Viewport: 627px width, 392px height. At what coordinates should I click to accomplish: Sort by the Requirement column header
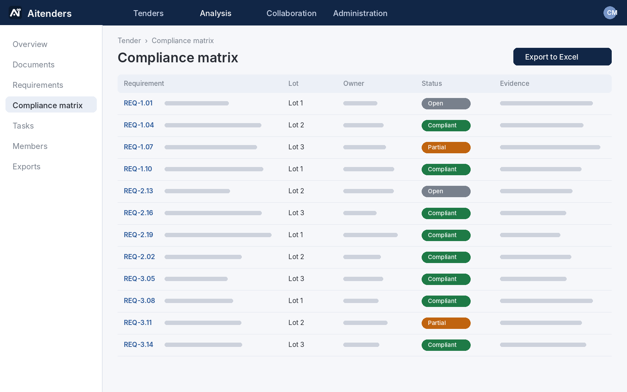coord(144,83)
